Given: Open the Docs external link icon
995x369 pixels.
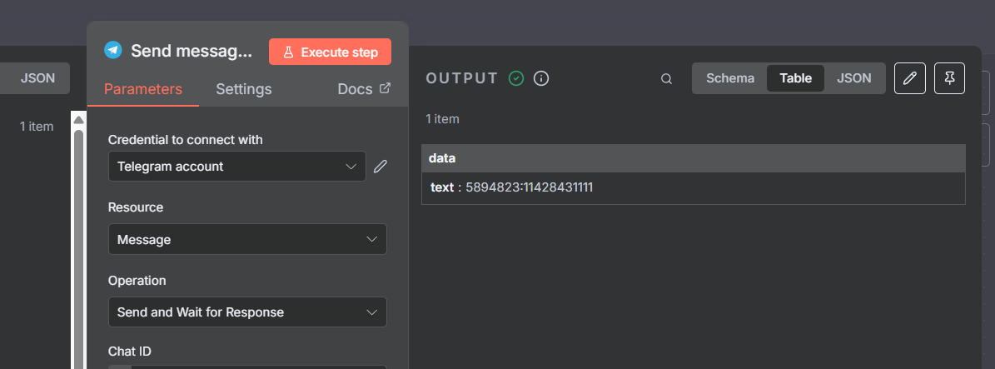Looking at the screenshot, I should pyautogui.click(x=385, y=88).
